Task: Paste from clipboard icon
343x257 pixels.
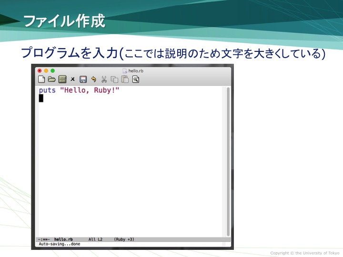Action: 125,79
